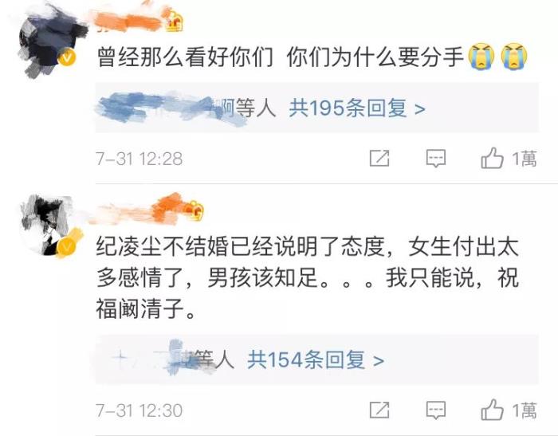Like the 12:30 comment with thumbs-up
Viewport: 558px width, 436px height.
[492, 410]
